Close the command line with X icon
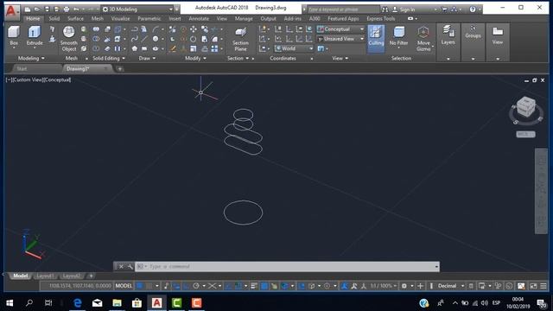Viewport: 553px width, 311px height. click(x=121, y=267)
